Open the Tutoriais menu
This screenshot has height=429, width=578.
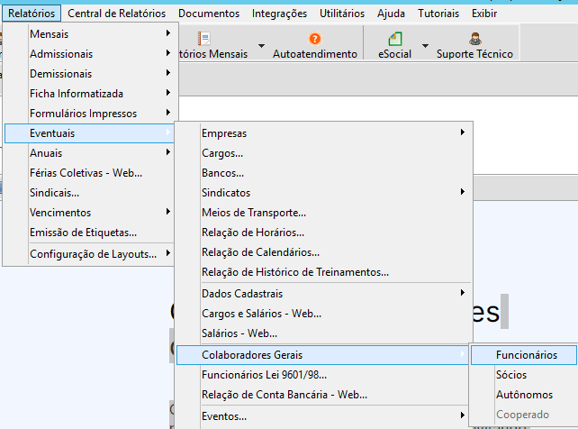438,14
